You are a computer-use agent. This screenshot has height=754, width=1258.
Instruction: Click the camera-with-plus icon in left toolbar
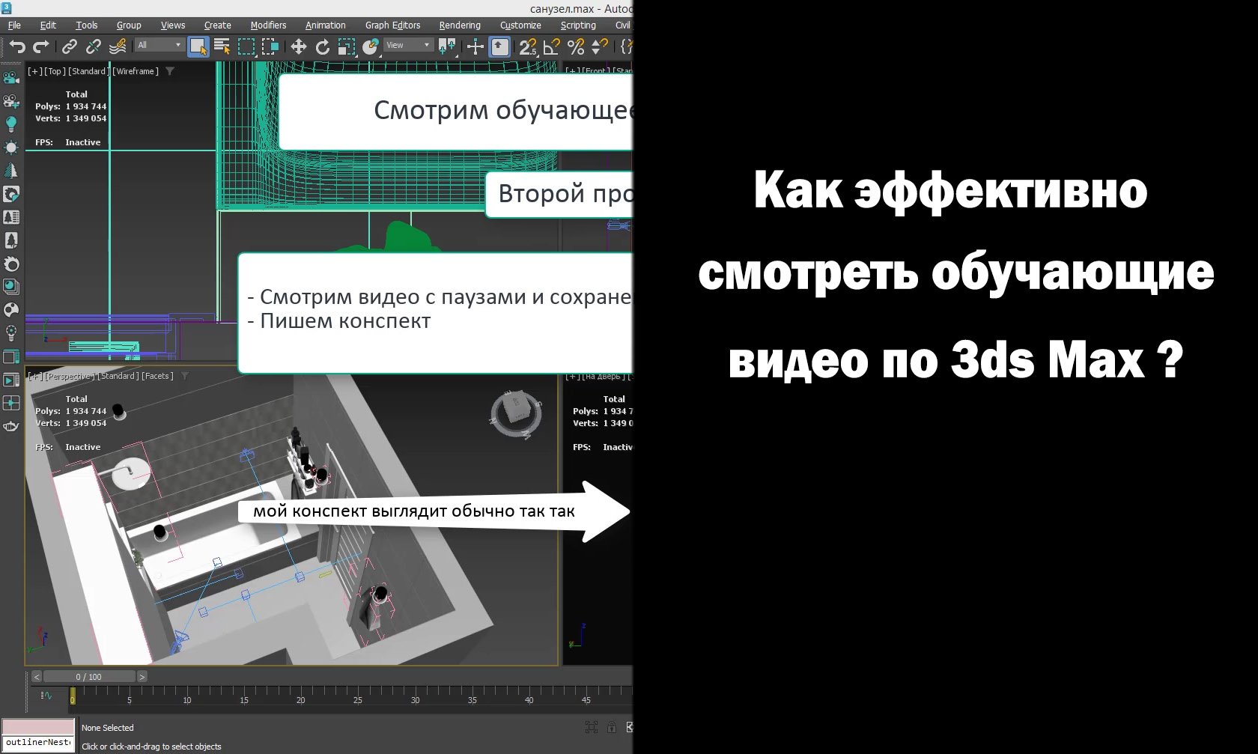point(11,101)
